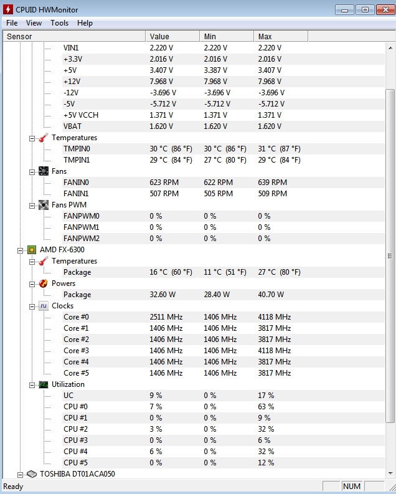This screenshot has height=494, width=396.
Task: Open the View menu
Action: (x=34, y=23)
